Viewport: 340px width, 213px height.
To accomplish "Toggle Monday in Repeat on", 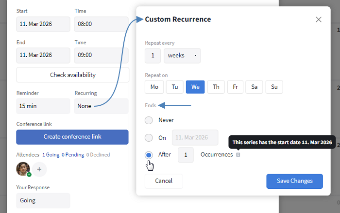I will [x=154, y=87].
